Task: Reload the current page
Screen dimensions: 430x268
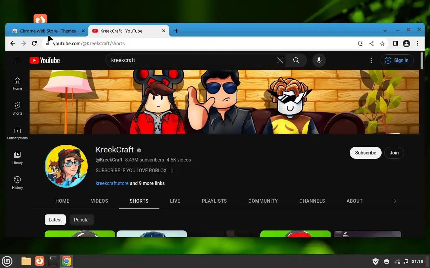Action: tap(34, 43)
